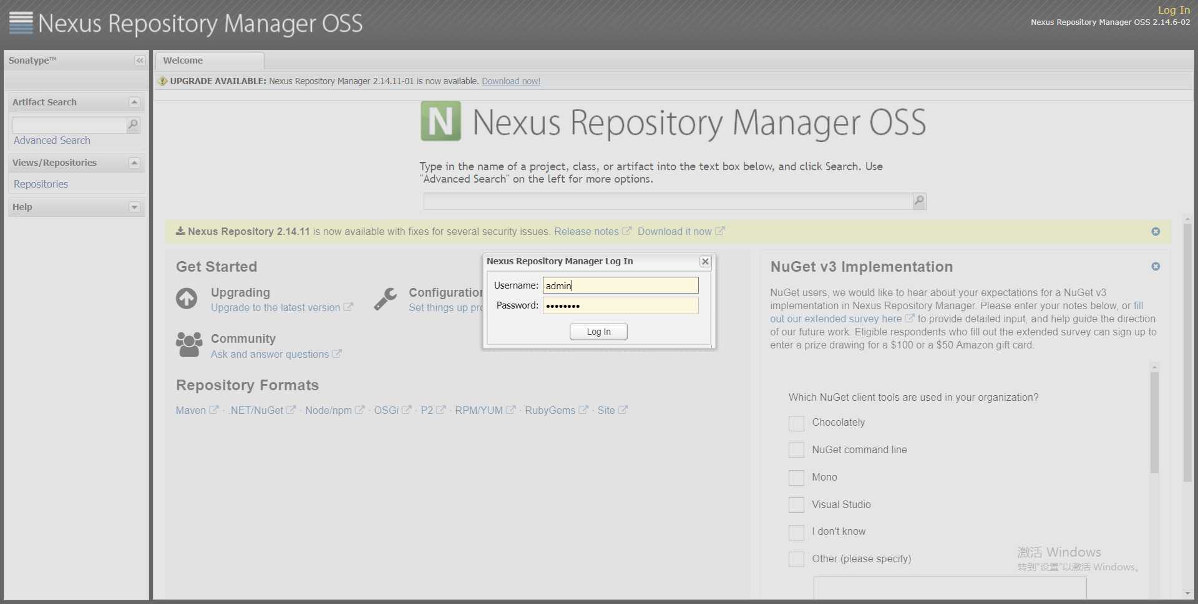This screenshot has width=1198, height=604.
Task: Click the extended survey here link
Action: click(835, 319)
